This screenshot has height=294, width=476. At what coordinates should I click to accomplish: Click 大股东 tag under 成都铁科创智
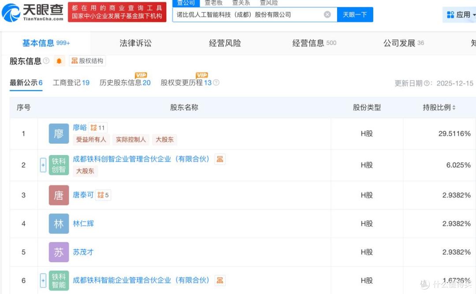click(85, 171)
